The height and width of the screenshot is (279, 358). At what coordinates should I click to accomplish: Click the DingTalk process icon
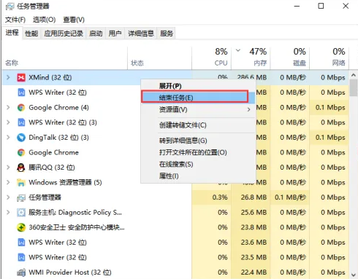point(21,138)
